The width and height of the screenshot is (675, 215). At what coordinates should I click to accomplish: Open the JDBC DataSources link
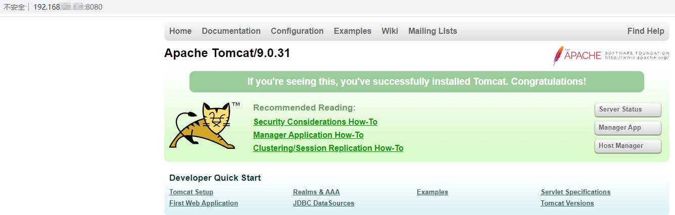pyautogui.click(x=323, y=203)
